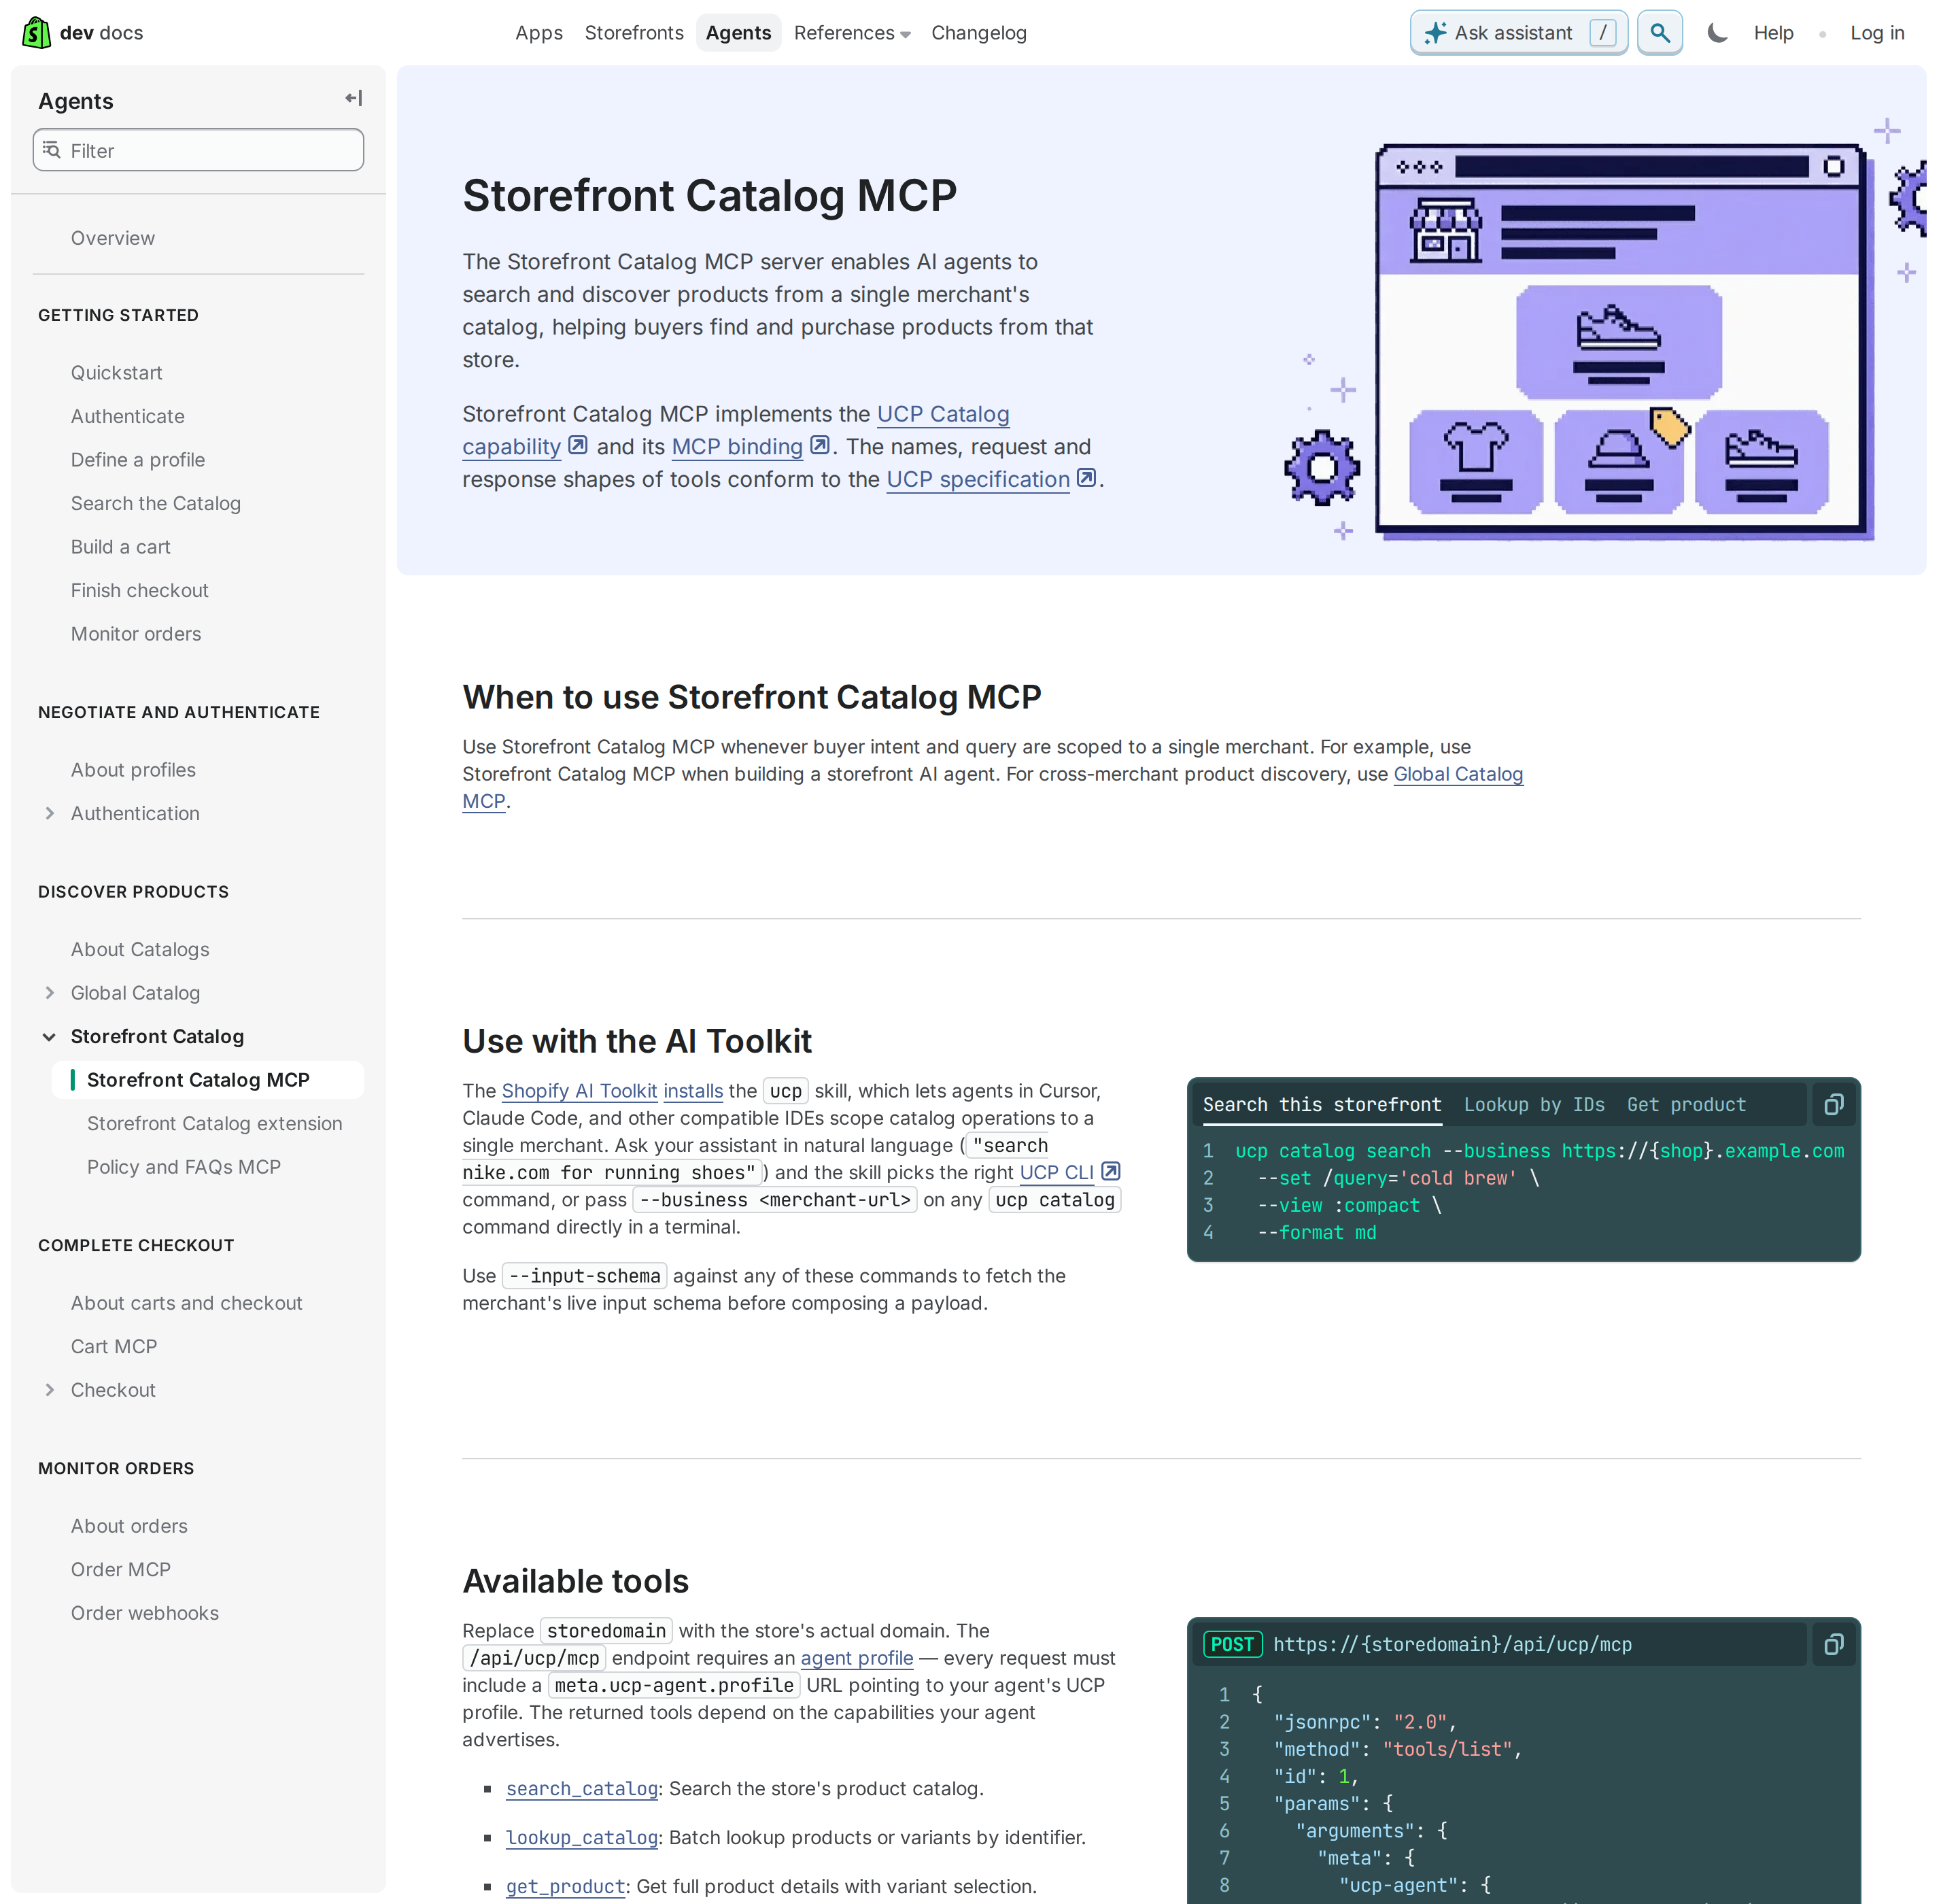
Task: Click Log in
Action: (1877, 33)
